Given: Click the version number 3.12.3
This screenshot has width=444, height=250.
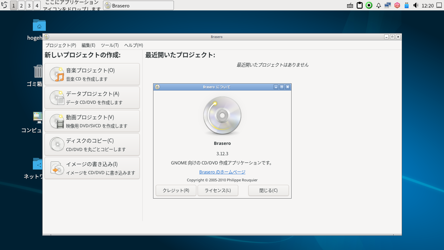Looking at the screenshot, I should tap(222, 154).
